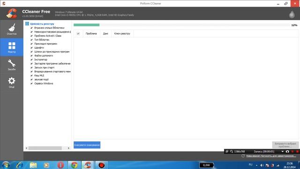Uncheck Кеш MUI
This screenshot has height=169, width=300.
pyautogui.click(x=31, y=76)
